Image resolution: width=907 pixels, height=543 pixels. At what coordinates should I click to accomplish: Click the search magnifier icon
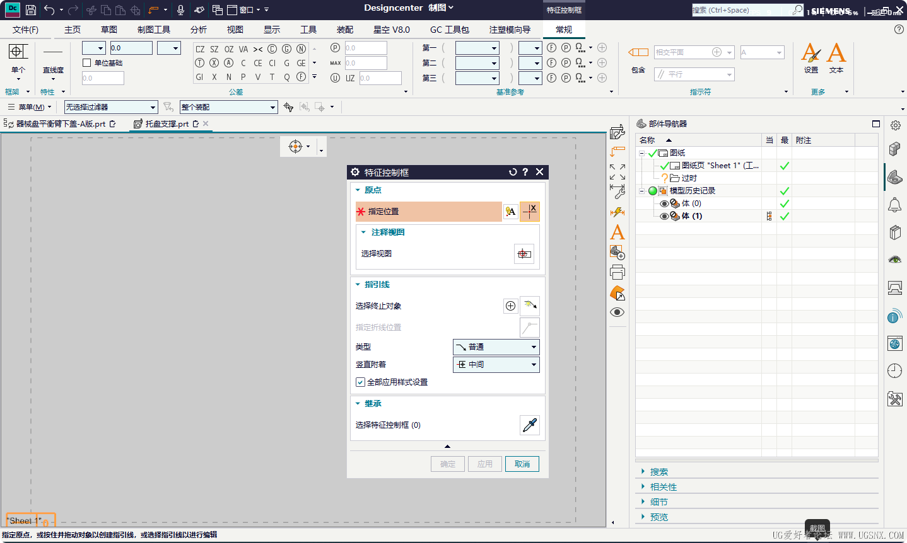[798, 10]
